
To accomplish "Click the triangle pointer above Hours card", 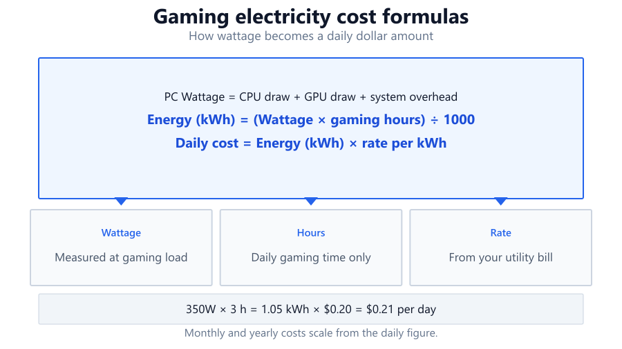I will click(311, 201).
